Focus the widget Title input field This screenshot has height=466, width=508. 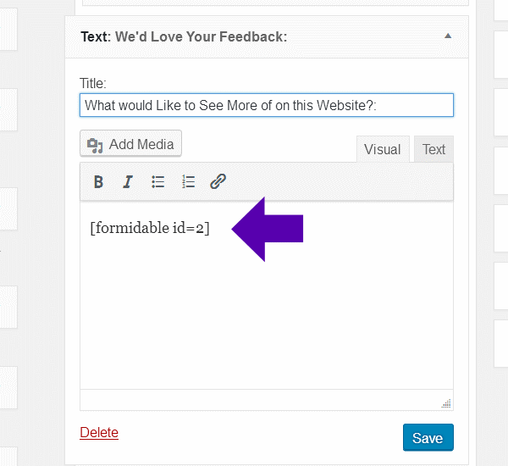[x=267, y=105]
